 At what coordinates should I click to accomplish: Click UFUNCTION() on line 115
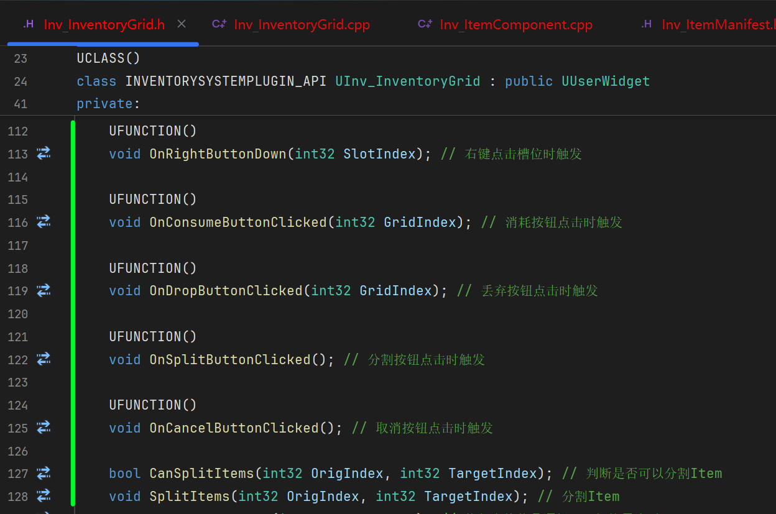click(x=153, y=199)
